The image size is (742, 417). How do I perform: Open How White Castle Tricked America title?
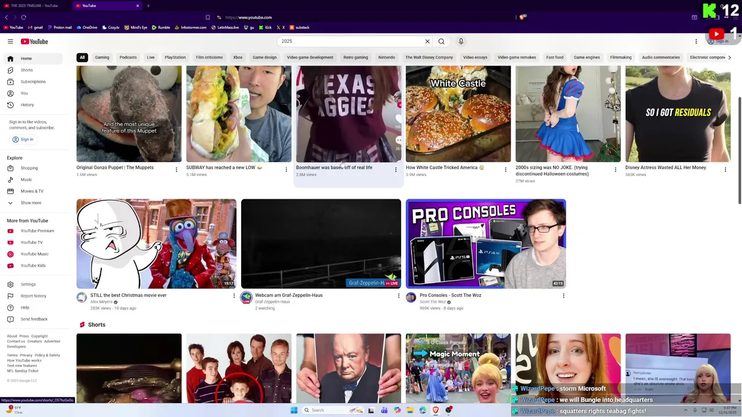tap(445, 167)
